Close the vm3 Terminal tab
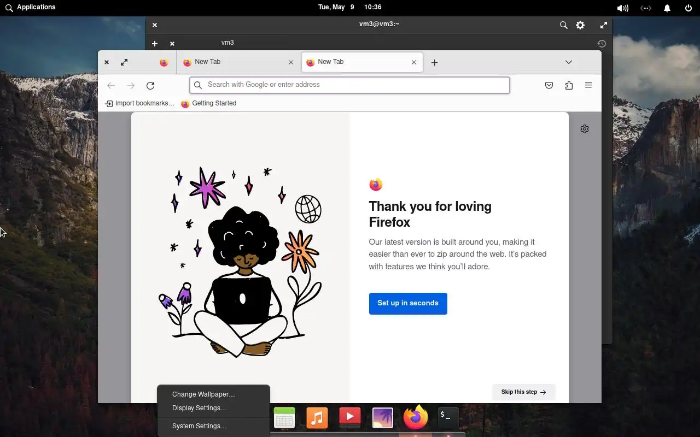This screenshot has height=437, width=700. tap(172, 44)
